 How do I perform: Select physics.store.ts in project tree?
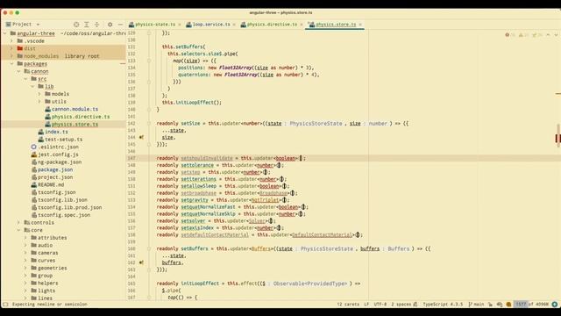(75, 125)
